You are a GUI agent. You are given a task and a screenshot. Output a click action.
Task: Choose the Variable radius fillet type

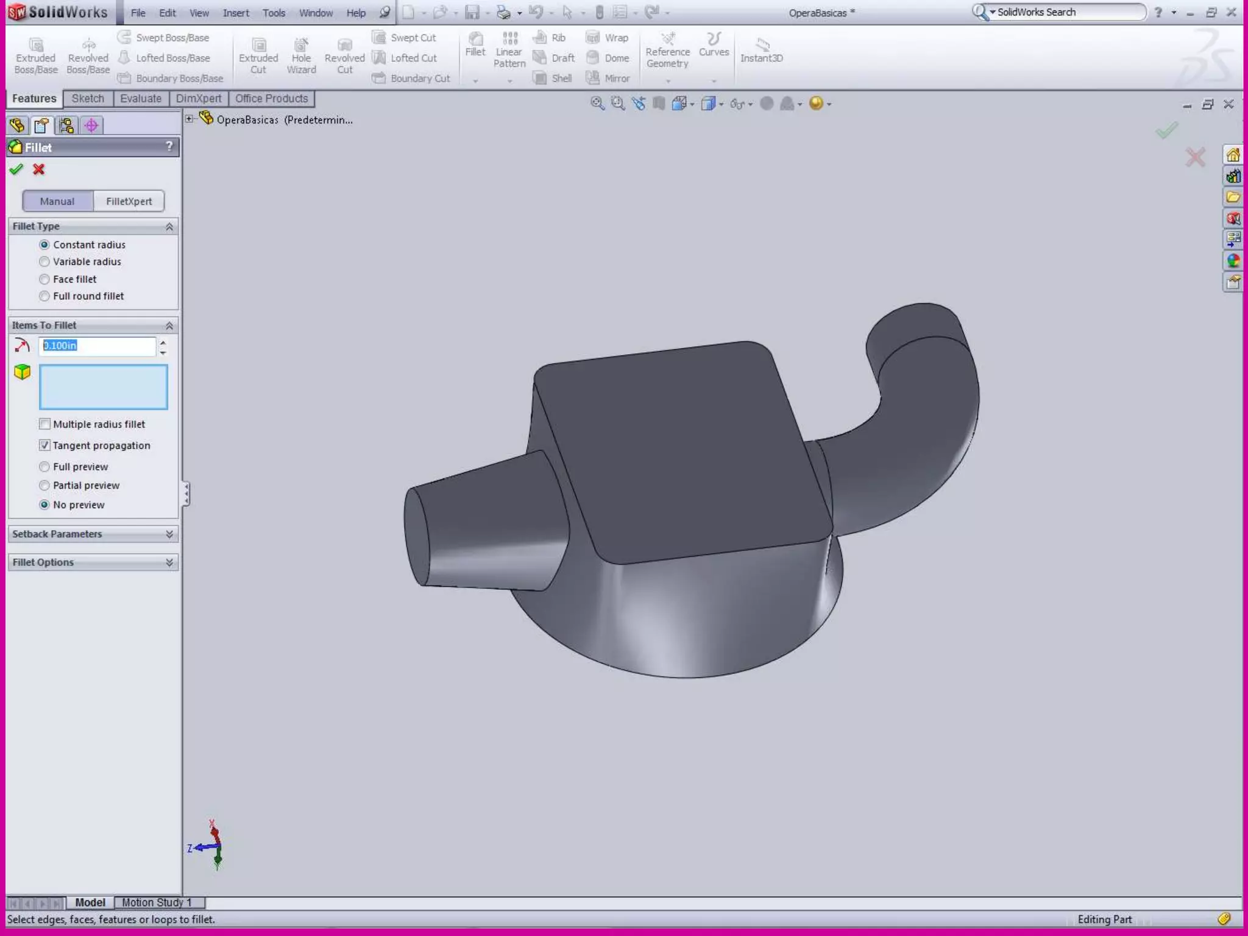click(44, 261)
